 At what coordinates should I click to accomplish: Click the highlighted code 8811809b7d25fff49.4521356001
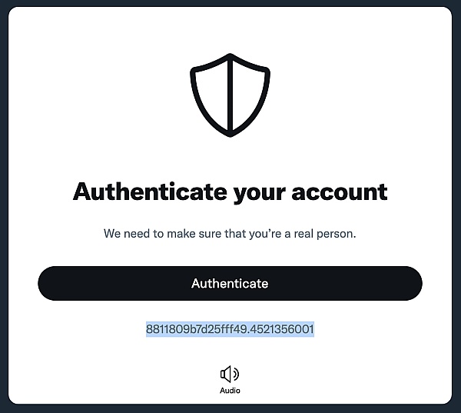coord(230,329)
